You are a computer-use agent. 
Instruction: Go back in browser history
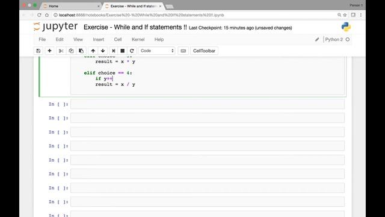[24, 15]
